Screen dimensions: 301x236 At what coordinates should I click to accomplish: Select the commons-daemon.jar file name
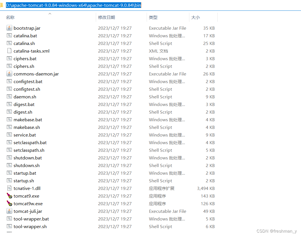click(x=36, y=74)
